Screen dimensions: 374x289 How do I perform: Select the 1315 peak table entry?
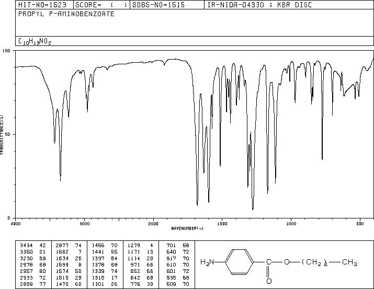click(x=105, y=278)
